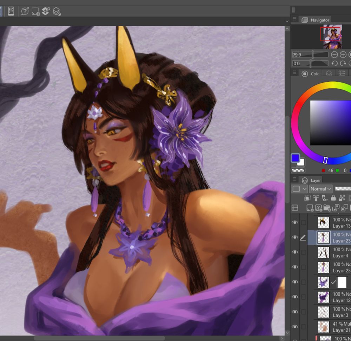Click the lock layer padlock icon
The image size is (351, 341).
tap(333, 198)
